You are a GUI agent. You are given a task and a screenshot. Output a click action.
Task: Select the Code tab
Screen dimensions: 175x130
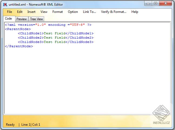coord(8,19)
